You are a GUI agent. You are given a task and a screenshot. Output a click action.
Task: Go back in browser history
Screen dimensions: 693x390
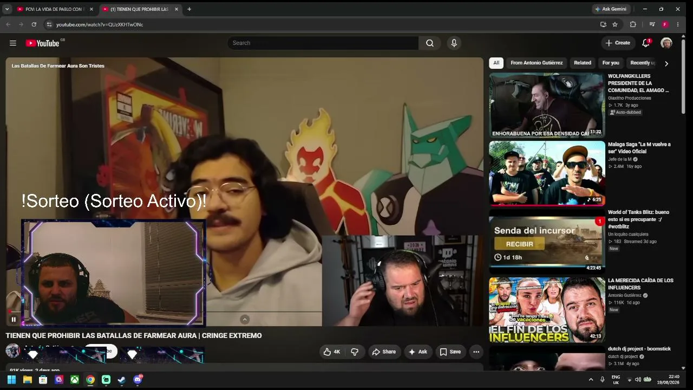point(8,24)
